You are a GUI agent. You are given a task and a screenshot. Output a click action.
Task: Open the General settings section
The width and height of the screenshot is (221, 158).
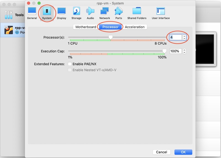click(32, 13)
